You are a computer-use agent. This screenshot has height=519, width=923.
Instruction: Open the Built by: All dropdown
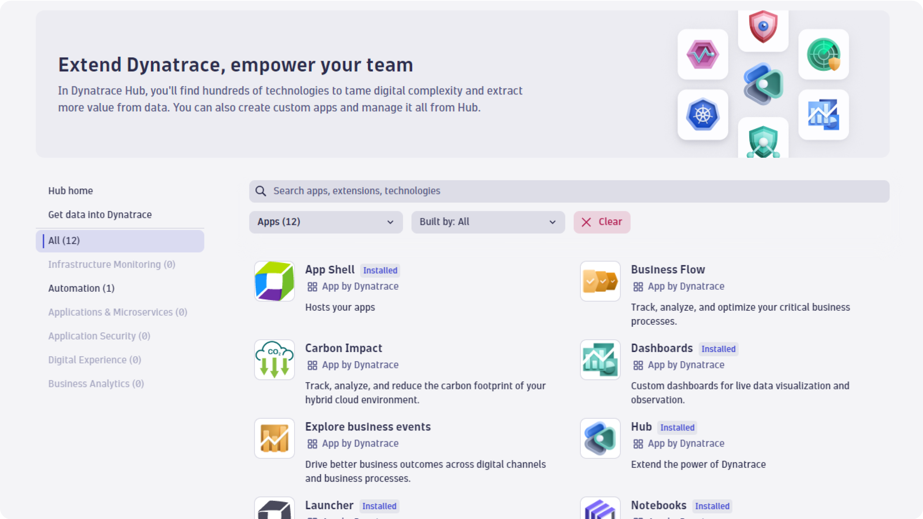(488, 222)
